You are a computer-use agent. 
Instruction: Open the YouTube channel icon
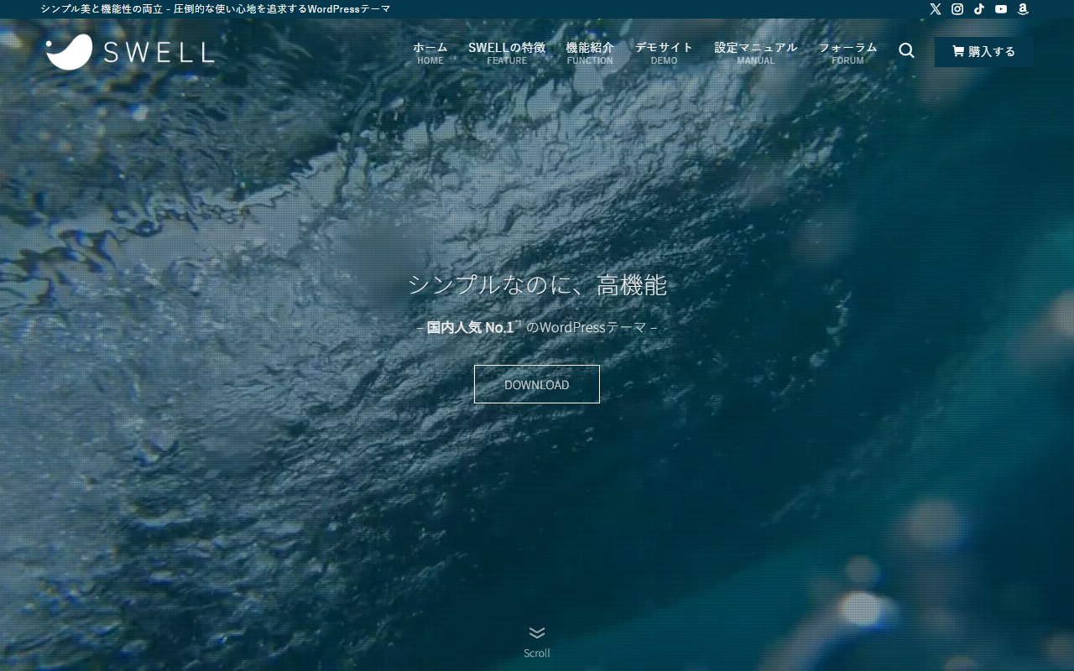pos(1000,9)
